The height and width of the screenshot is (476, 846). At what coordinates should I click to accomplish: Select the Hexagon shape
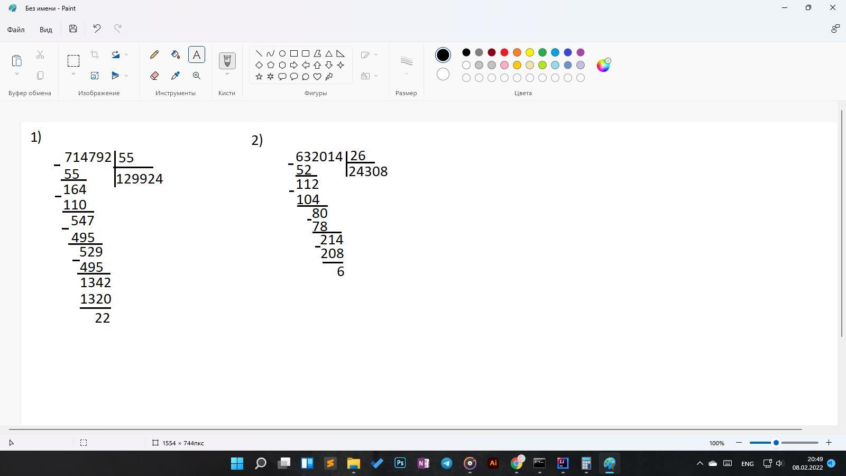(282, 65)
